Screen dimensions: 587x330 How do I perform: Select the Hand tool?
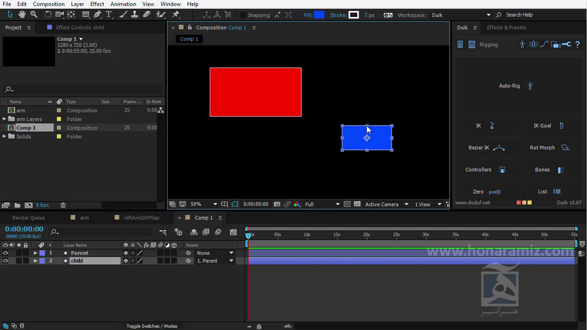[x=22, y=15]
